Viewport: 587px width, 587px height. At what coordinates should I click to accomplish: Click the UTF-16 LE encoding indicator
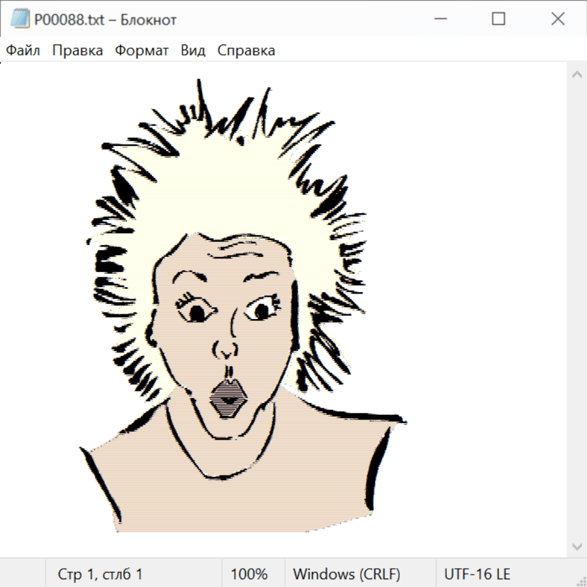[x=477, y=575]
